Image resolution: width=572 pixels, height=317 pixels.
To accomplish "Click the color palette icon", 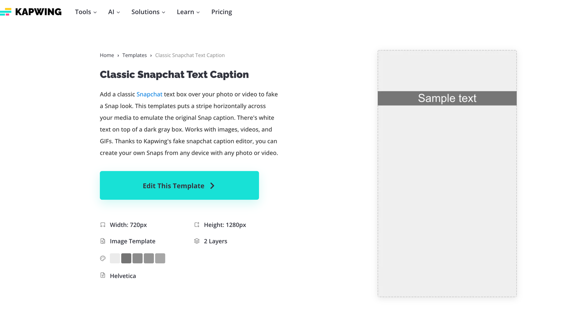I will (x=103, y=258).
